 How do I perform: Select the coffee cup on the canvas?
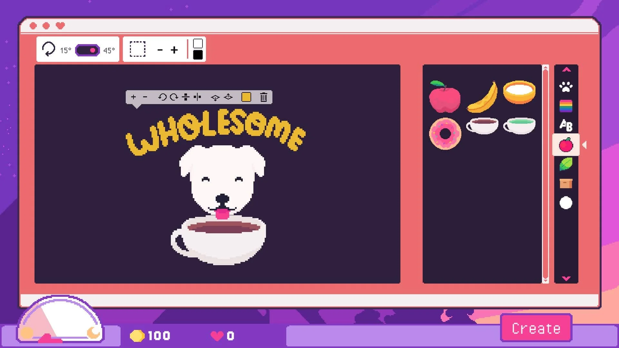tap(219, 241)
